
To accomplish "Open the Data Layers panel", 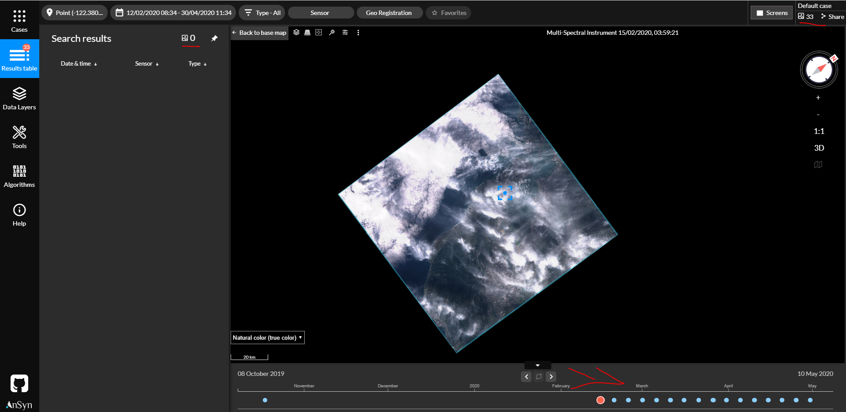I will [x=19, y=98].
